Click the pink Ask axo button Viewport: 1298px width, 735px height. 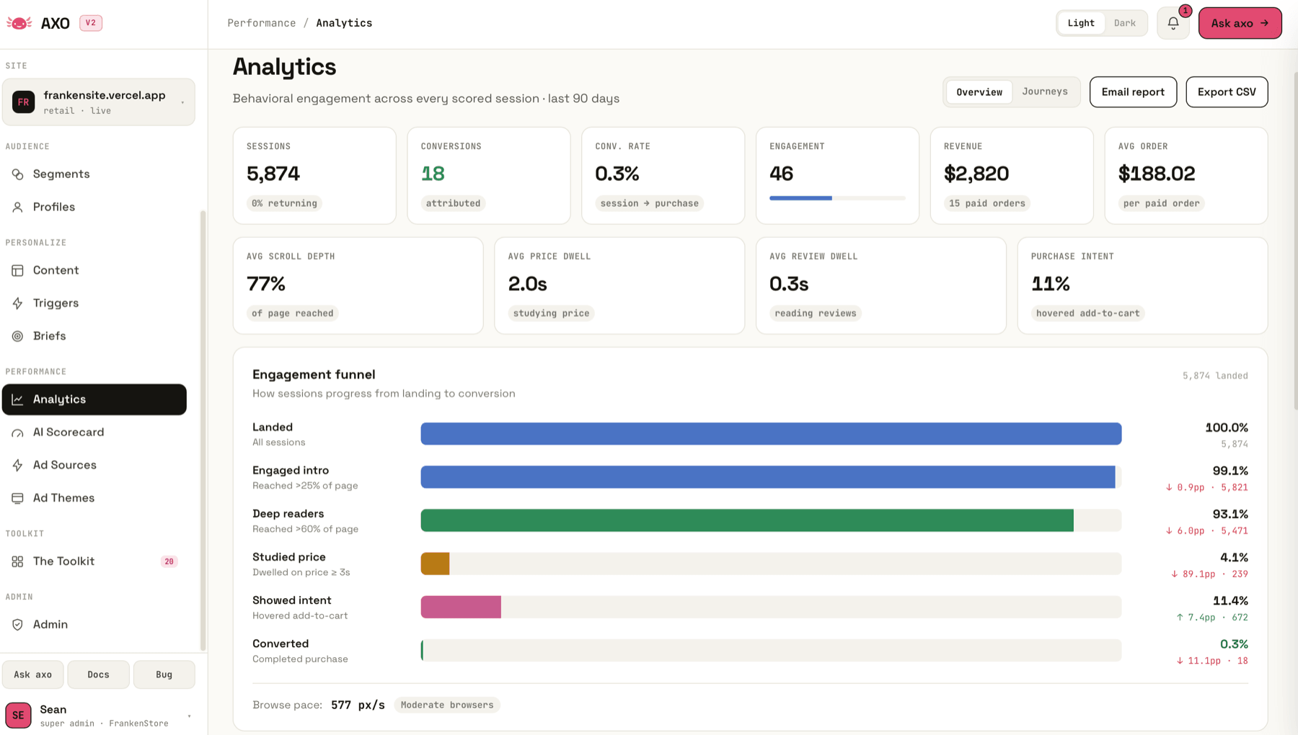(1240, 23)
